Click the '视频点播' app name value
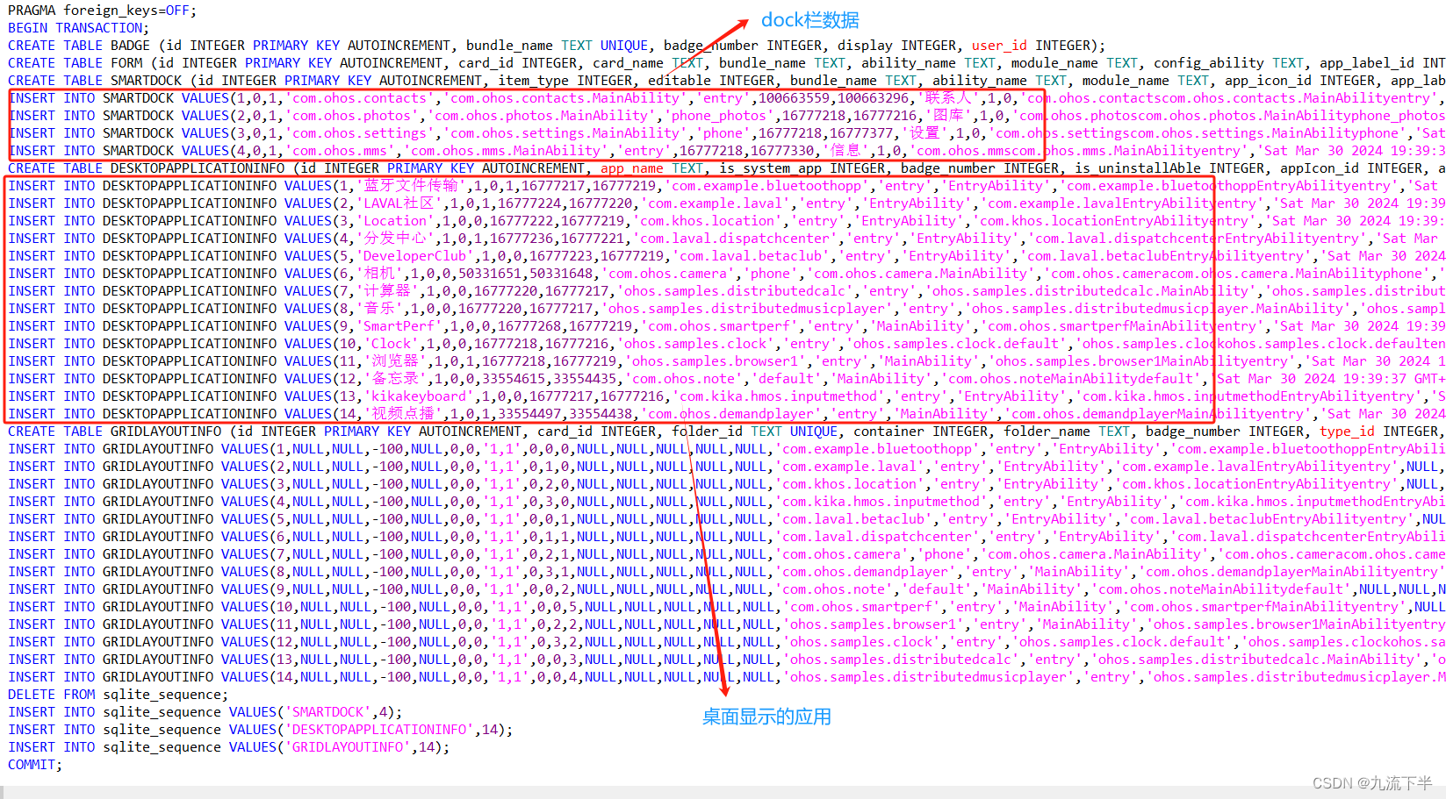The height and width of the screenshot is (799, 1446). click(403, 414)
